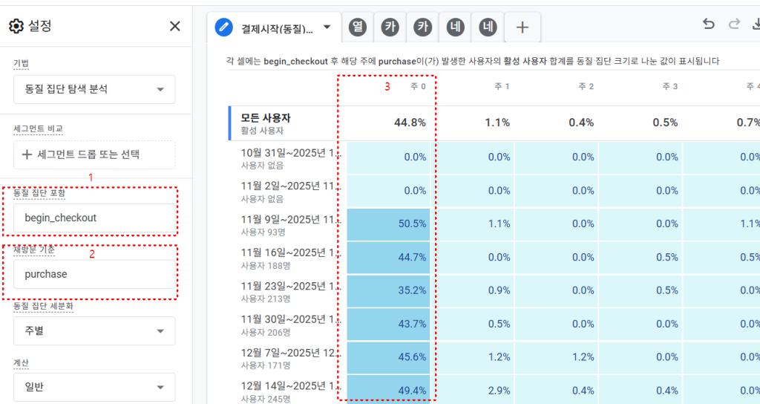The height and width of the screenshot is (404, 760).
Task: Click the plus icon in segment drop area
Action: click(27, 154)
